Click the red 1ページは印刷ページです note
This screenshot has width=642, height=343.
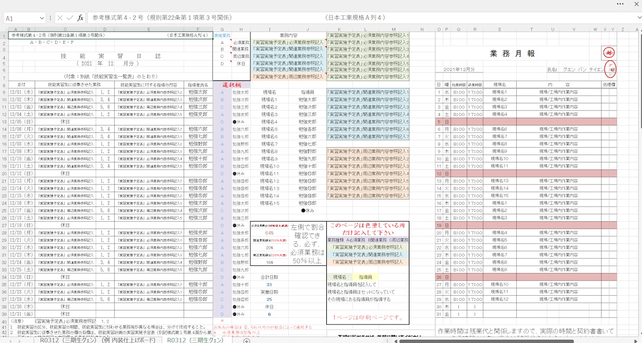[368, 318]
